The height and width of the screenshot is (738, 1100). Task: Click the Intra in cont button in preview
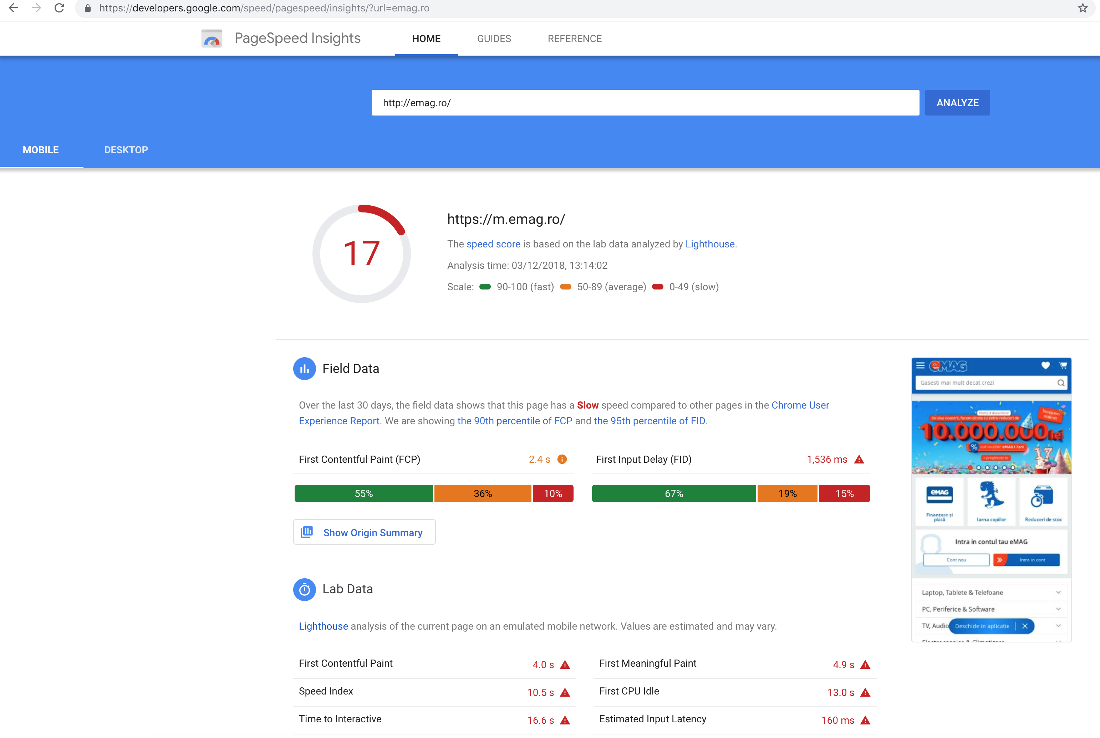click(x=1027, y=560)
